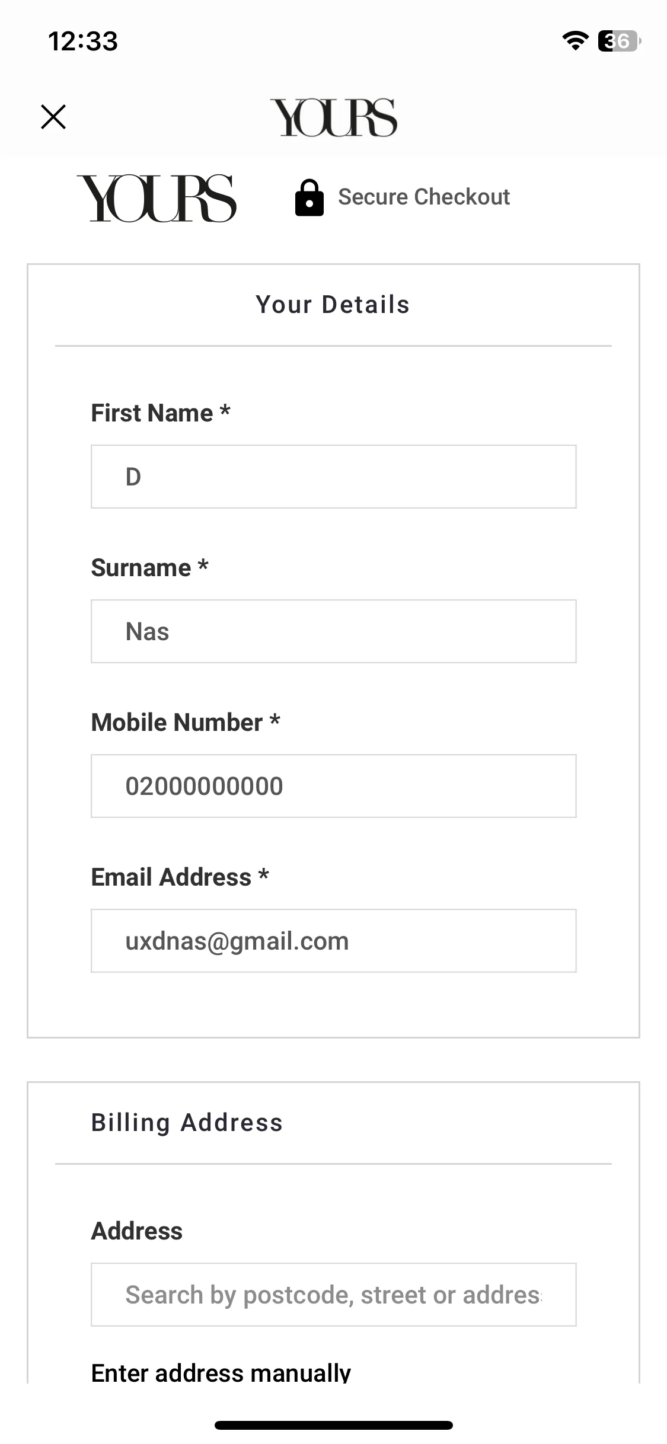
Task: Edit the Surname field containing Nas
Action: (334, 631)
